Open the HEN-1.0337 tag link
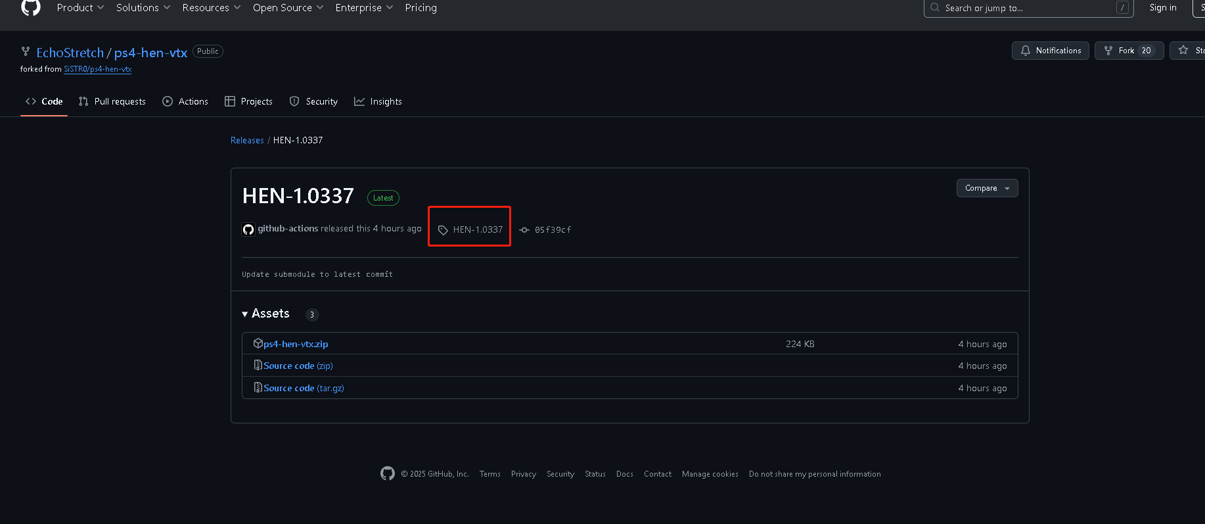 coord(470,229)
